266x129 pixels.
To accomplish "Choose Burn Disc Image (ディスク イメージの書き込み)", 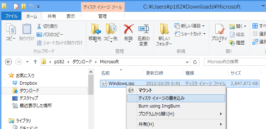I will tap(176, 98).
